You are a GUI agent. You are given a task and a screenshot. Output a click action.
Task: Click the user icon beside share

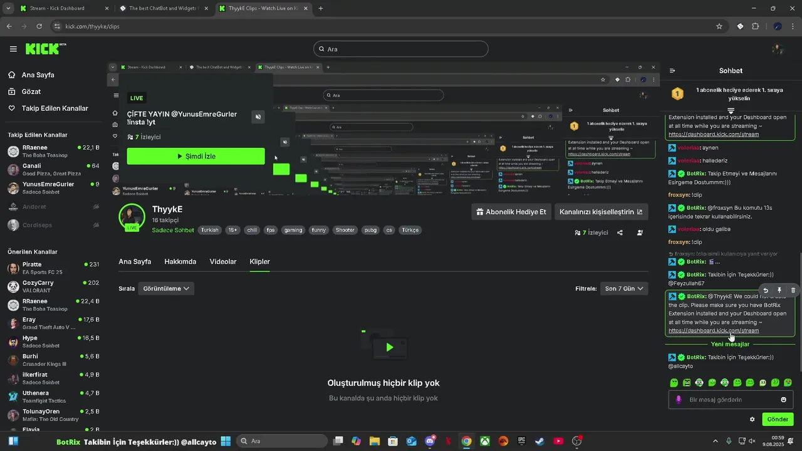[640, 232]
